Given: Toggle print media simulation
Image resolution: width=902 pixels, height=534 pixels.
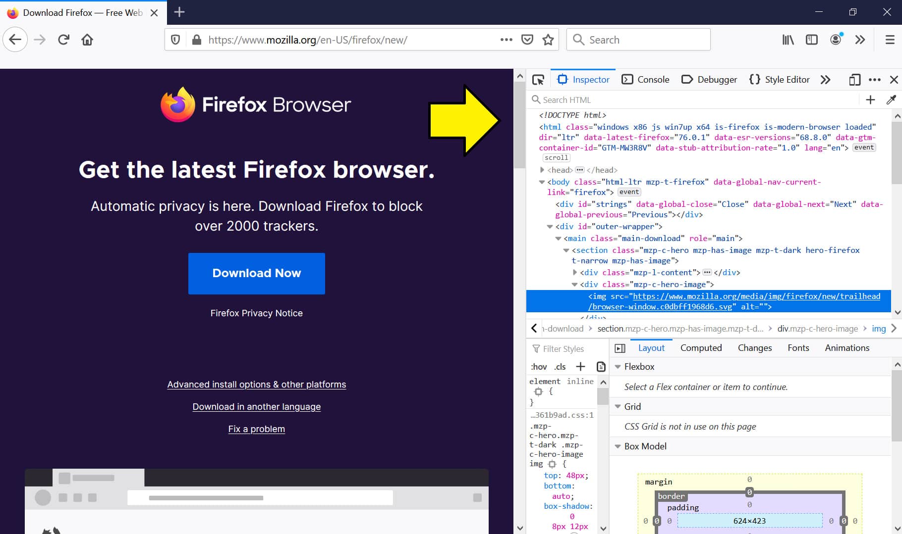Looking at the screenshot, I should pos(601,366).
